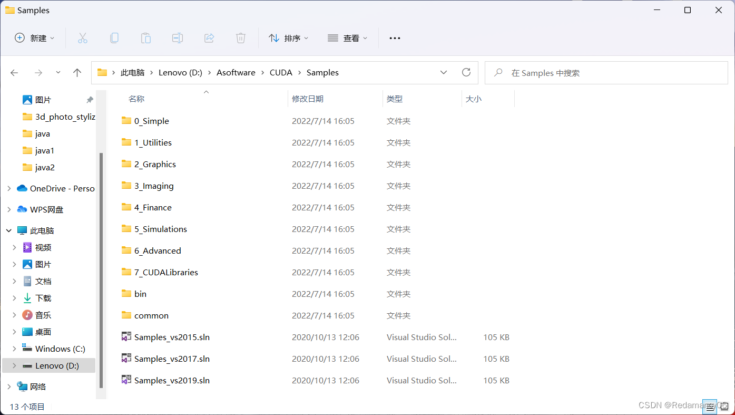Viewport: 735px width, 415px height.
Task: Click Asoftware in the address breadcrumb
Action: (236, 73)
